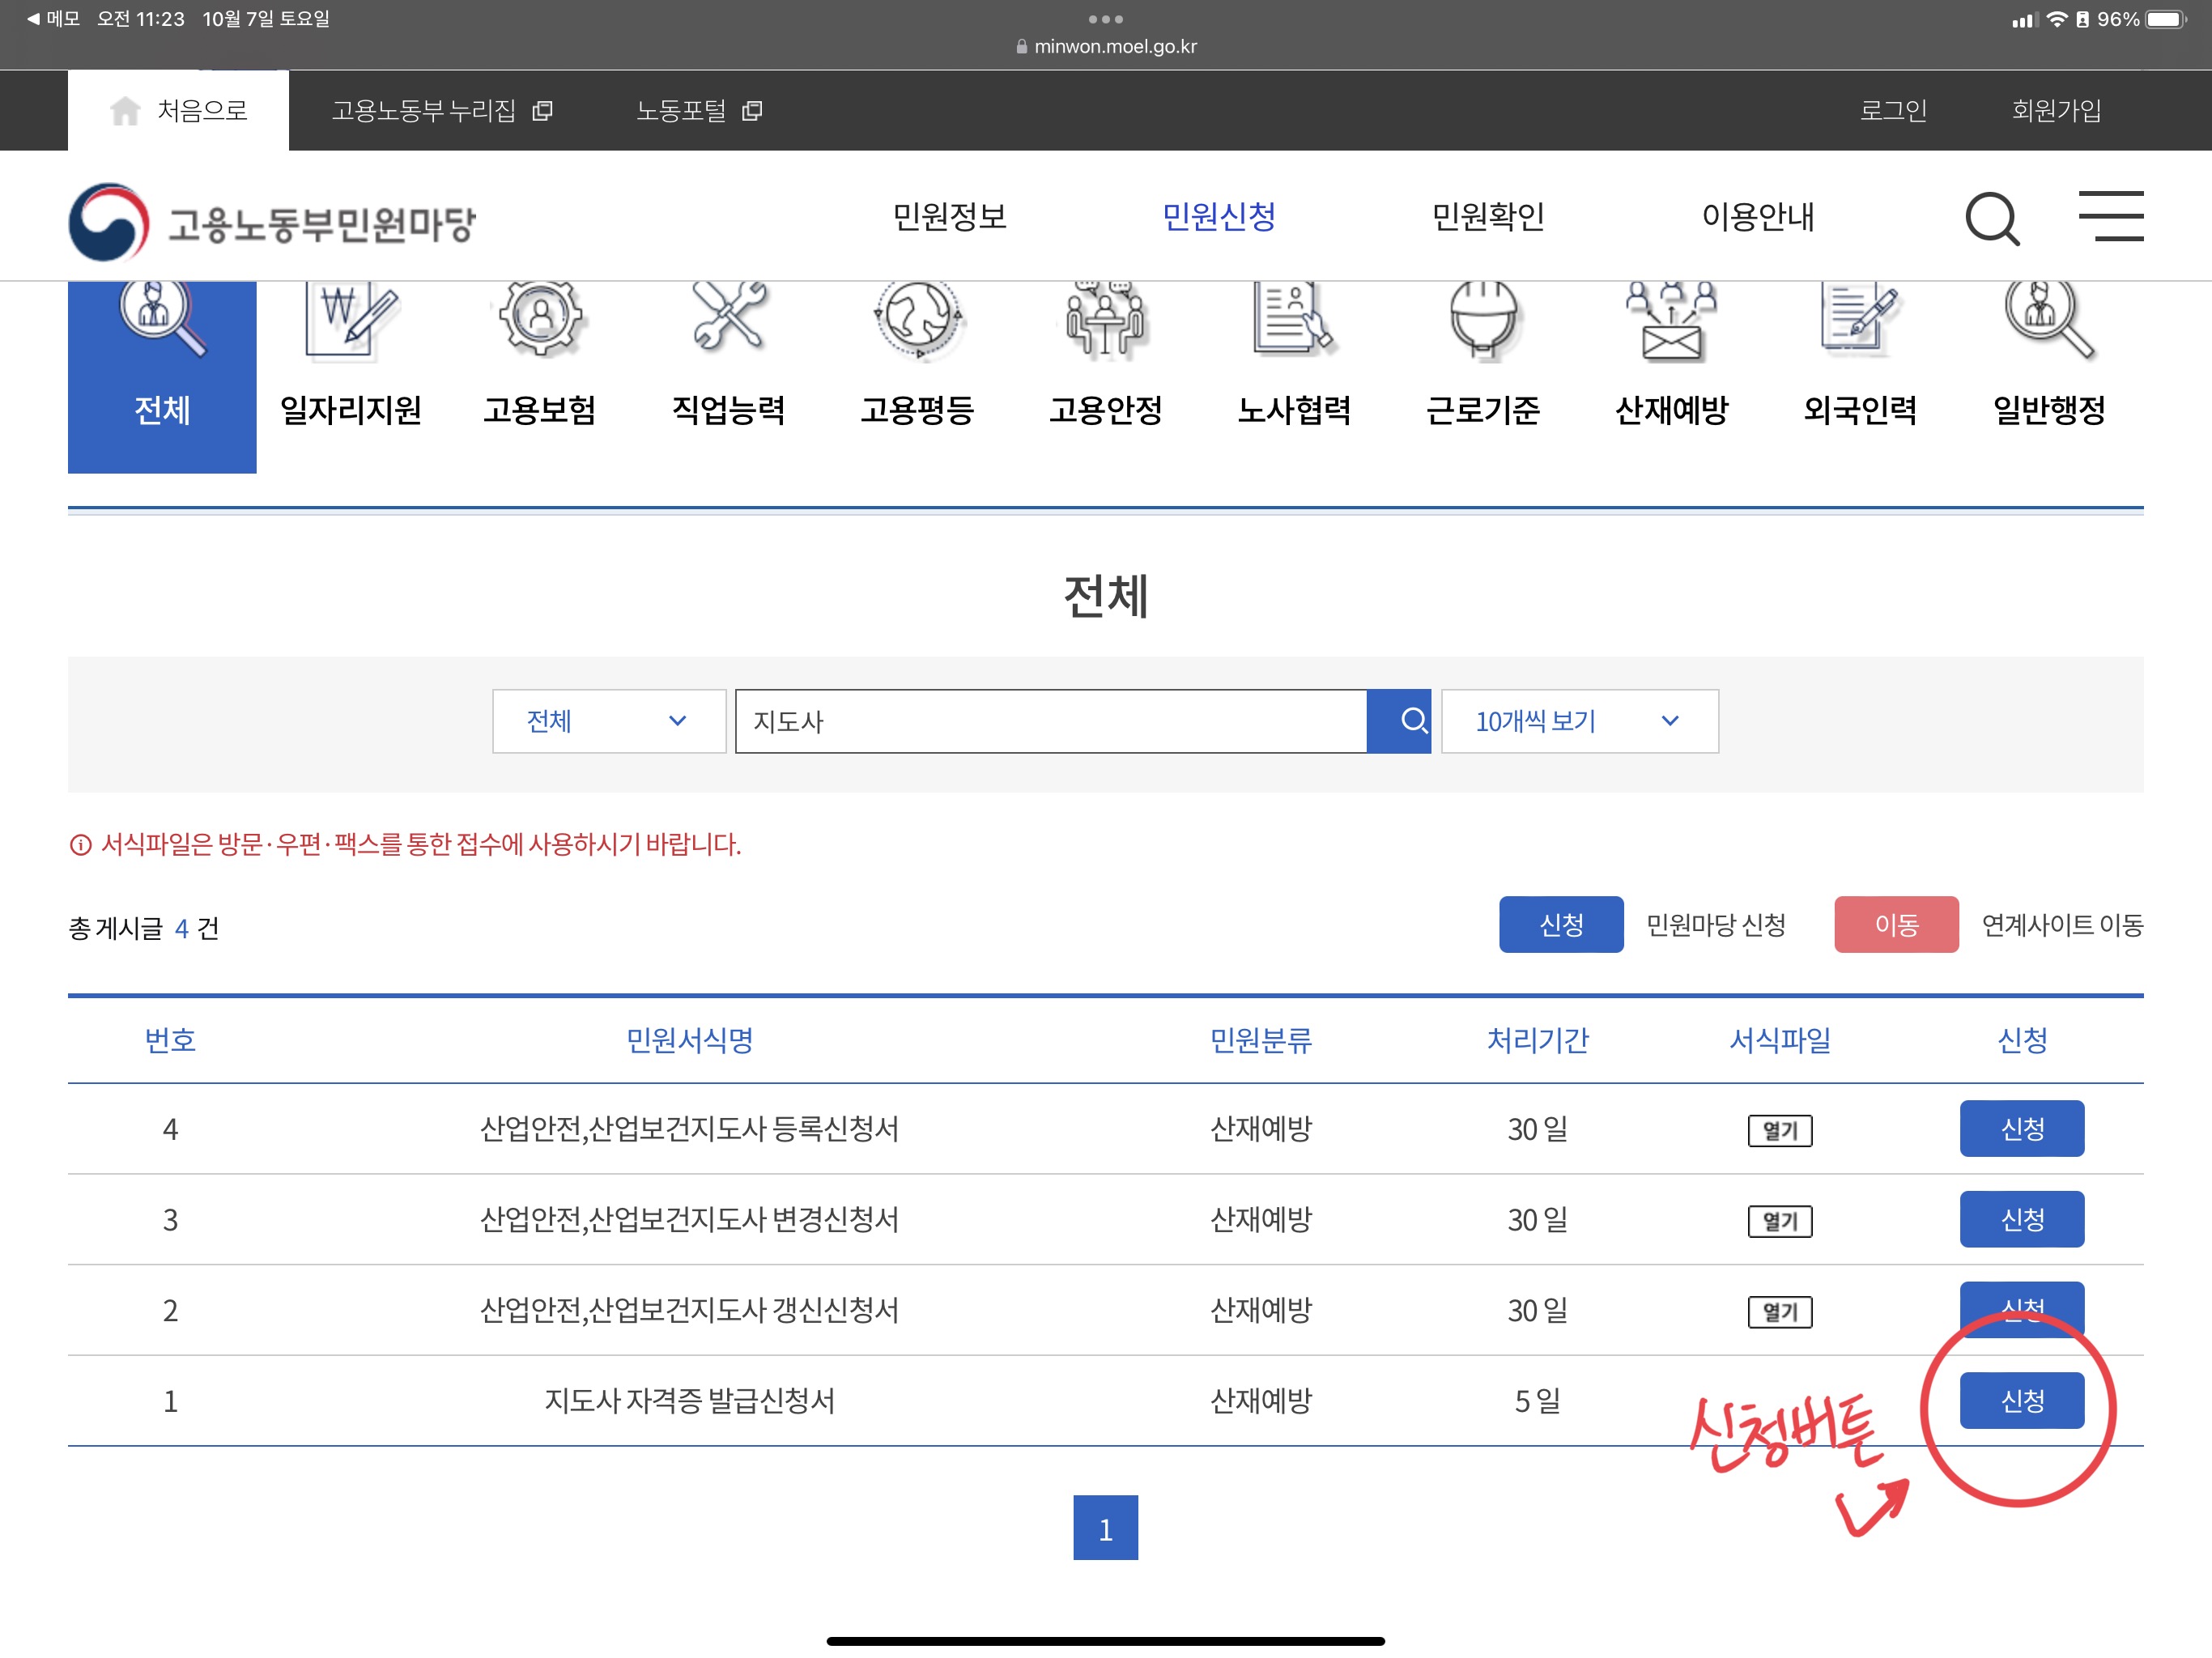Click the 처음으로 home icon tab
The width and height of the screenshot is (2212, 1658).
(179, 111)
